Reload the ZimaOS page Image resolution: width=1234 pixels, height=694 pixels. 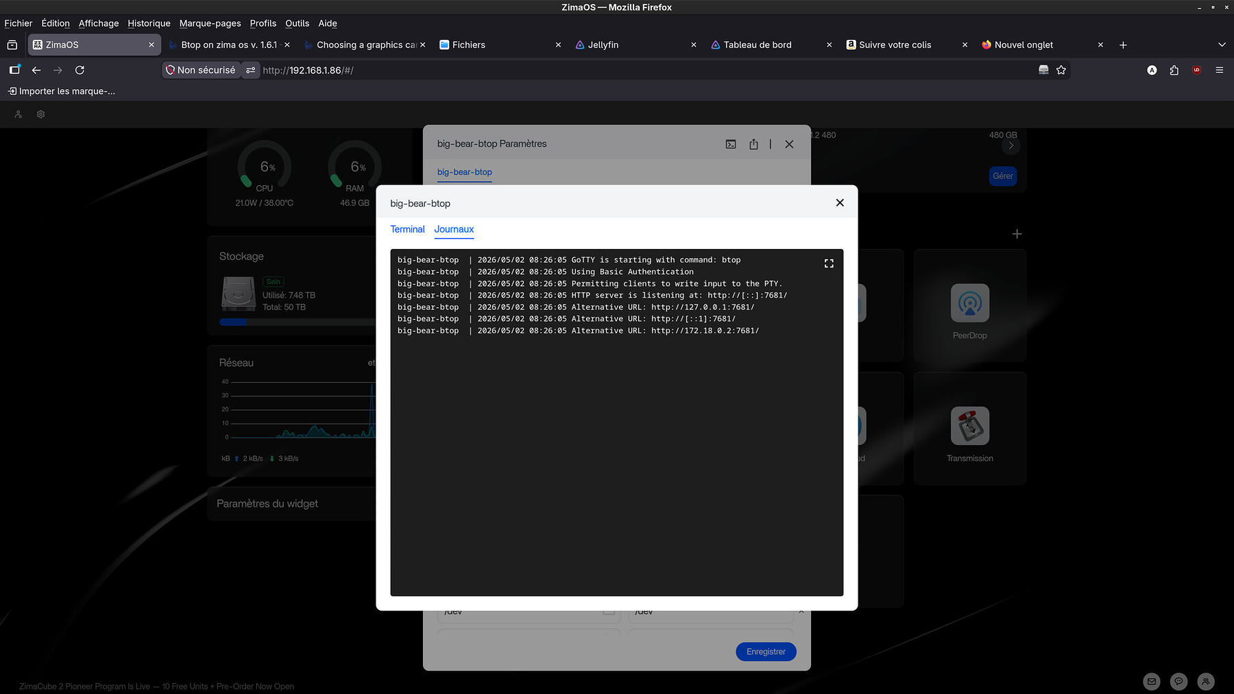pos(80,70)
